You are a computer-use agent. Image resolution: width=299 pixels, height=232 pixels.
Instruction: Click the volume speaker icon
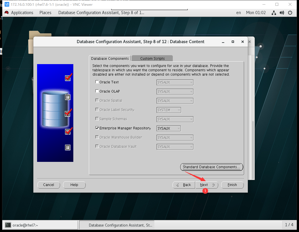tap(282, 13)
